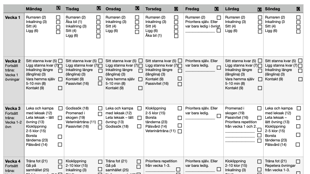
Task: Check Rumsren (2) in Fredag Vecka 1
Action: 219,17
